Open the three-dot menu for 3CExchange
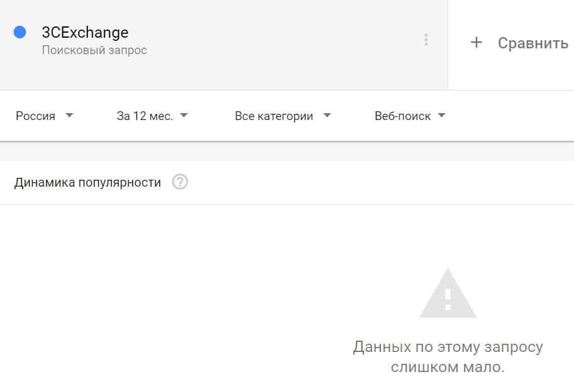 point(426,40)
